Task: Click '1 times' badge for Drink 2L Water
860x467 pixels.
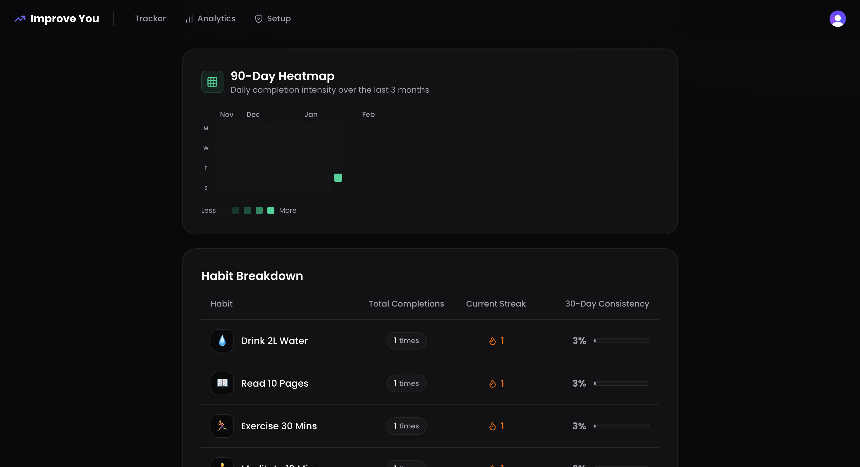Action: point(406,340)
